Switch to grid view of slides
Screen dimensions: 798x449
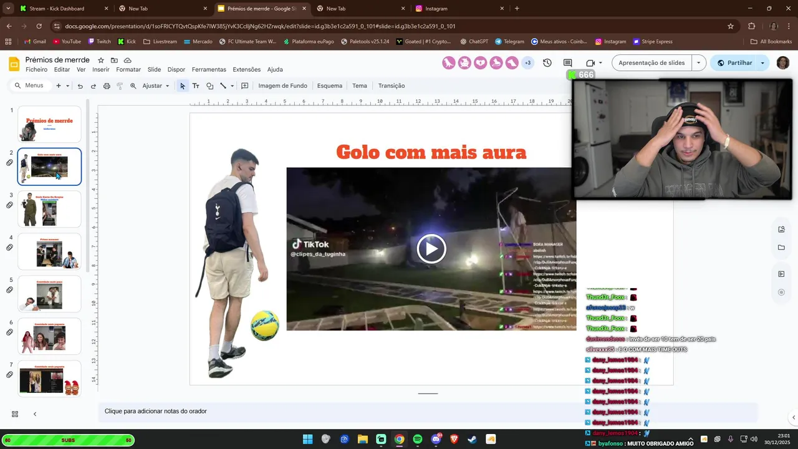pyautogui.click(x=15, y=414)
